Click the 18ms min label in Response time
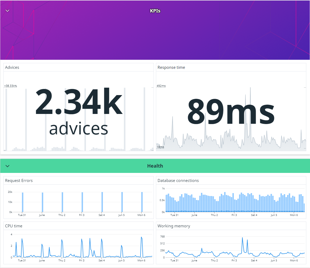This screenshot has width=310, height=268. (x=160, y=147)
